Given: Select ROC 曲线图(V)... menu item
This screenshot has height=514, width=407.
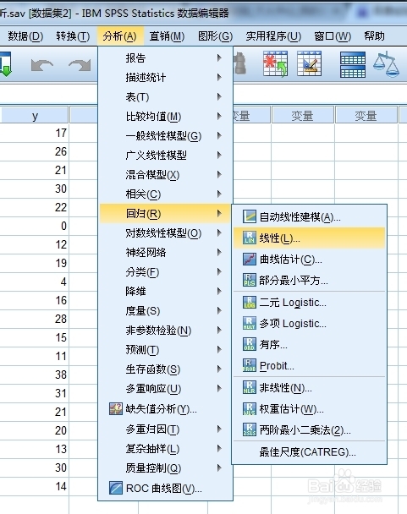Looking at the screenshot, I should pos(165,488).
